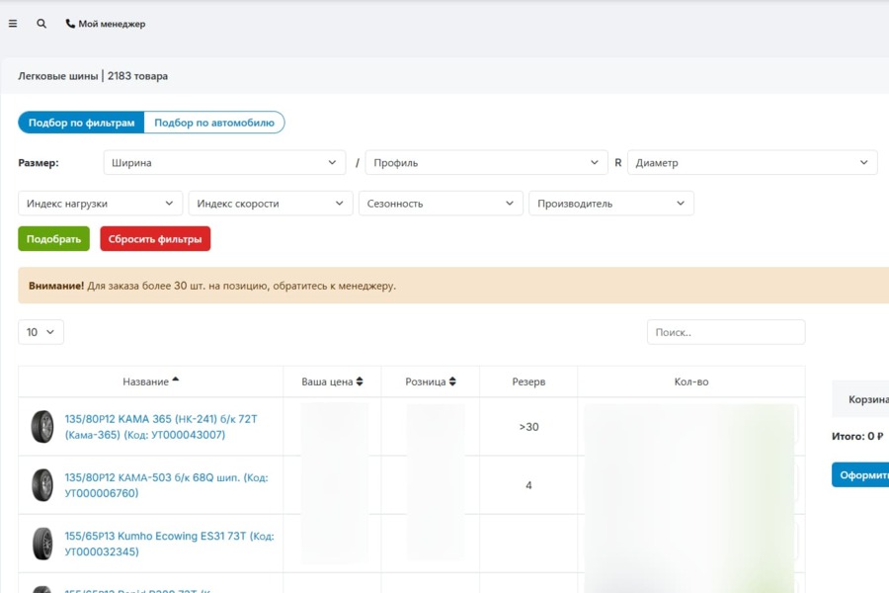Click the search magnifier icon
The height and width of the screenshot is (593, 889).
[x=41, y=24]
